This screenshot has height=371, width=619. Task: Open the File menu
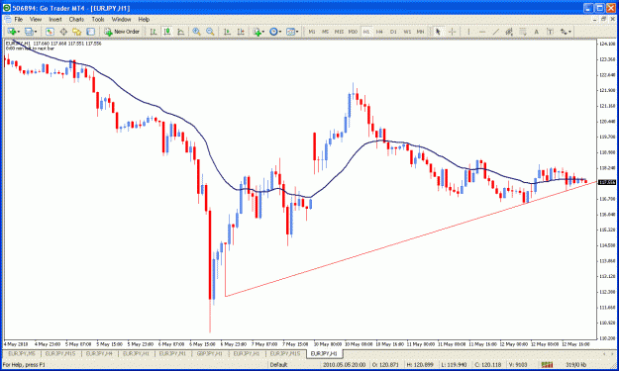[19, 19]
